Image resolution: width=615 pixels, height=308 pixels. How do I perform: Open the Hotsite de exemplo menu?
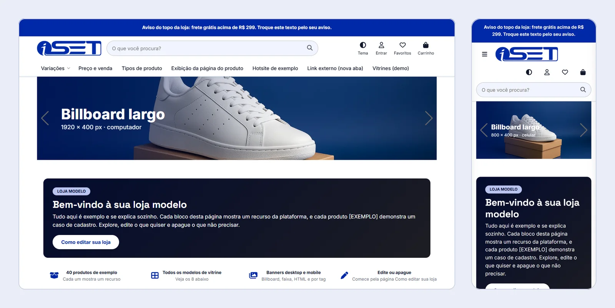(x=275, y=68)
